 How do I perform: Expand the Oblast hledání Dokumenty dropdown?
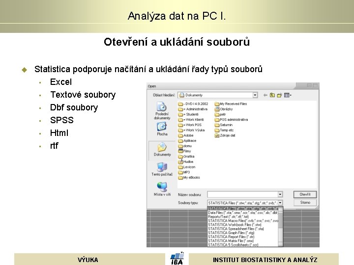pos(255,95)
